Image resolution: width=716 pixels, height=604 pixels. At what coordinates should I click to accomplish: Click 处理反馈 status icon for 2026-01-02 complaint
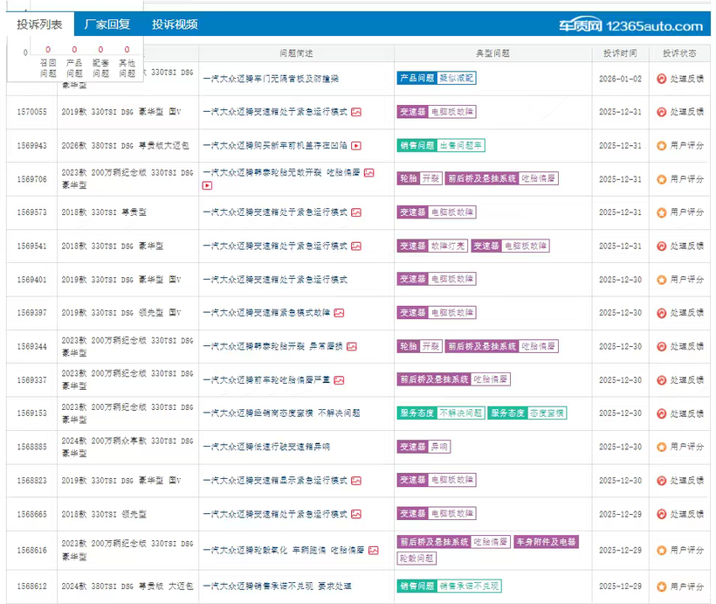(662, 79)
